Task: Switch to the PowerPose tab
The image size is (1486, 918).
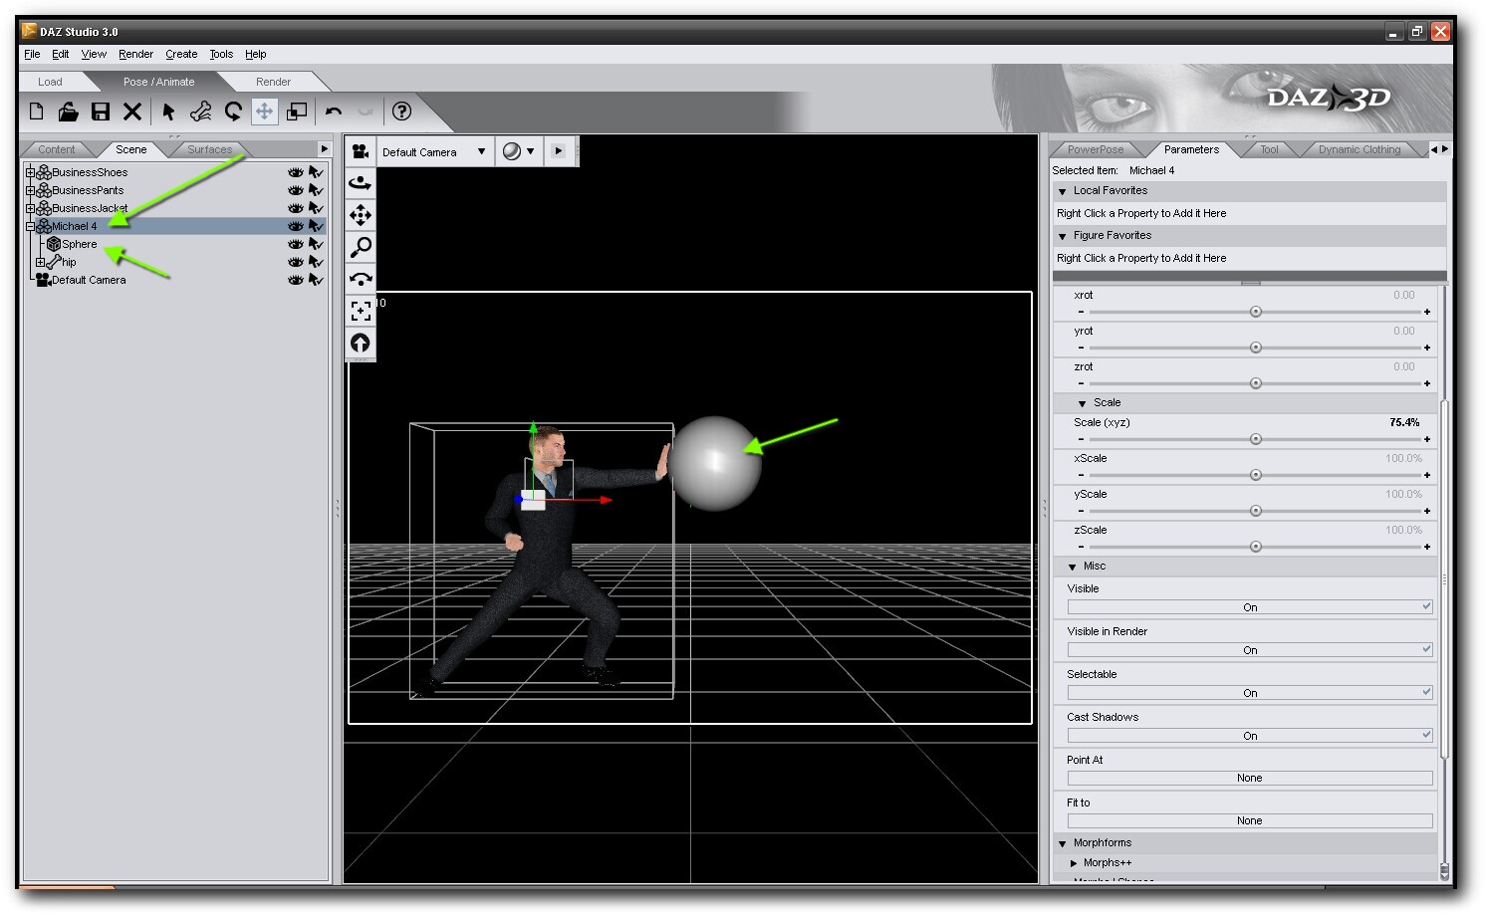Action: [x=1096, y=149]
